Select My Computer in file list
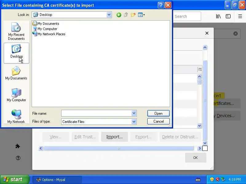This screenshot has height=184, width=246. [x=45, y=29]
